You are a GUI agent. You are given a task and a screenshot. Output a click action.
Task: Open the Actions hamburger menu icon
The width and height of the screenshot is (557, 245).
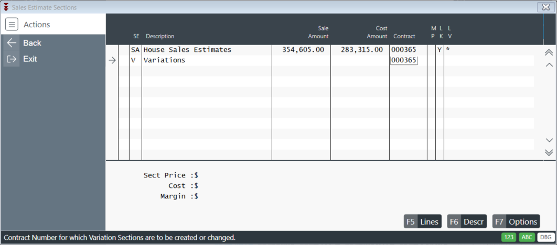(x=12, y=25)
